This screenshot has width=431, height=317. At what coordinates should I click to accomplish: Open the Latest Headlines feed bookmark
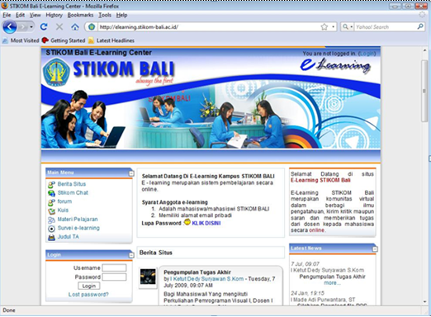coord(111,40)
